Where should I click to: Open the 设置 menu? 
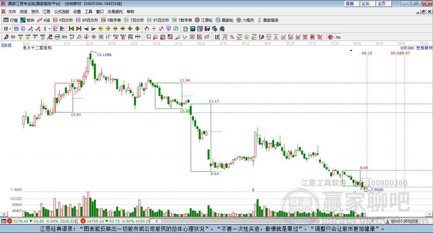click(77, 11)
